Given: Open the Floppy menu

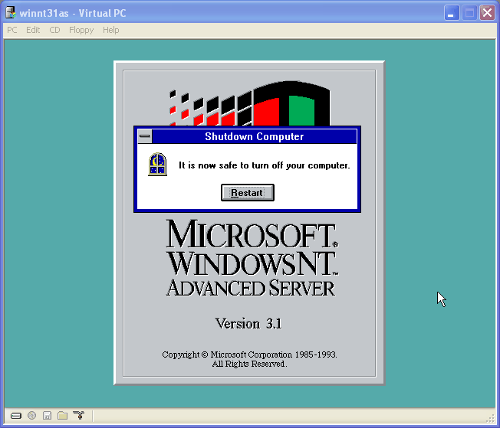Looking at the screenshot, I should click(x=81, y=30).
